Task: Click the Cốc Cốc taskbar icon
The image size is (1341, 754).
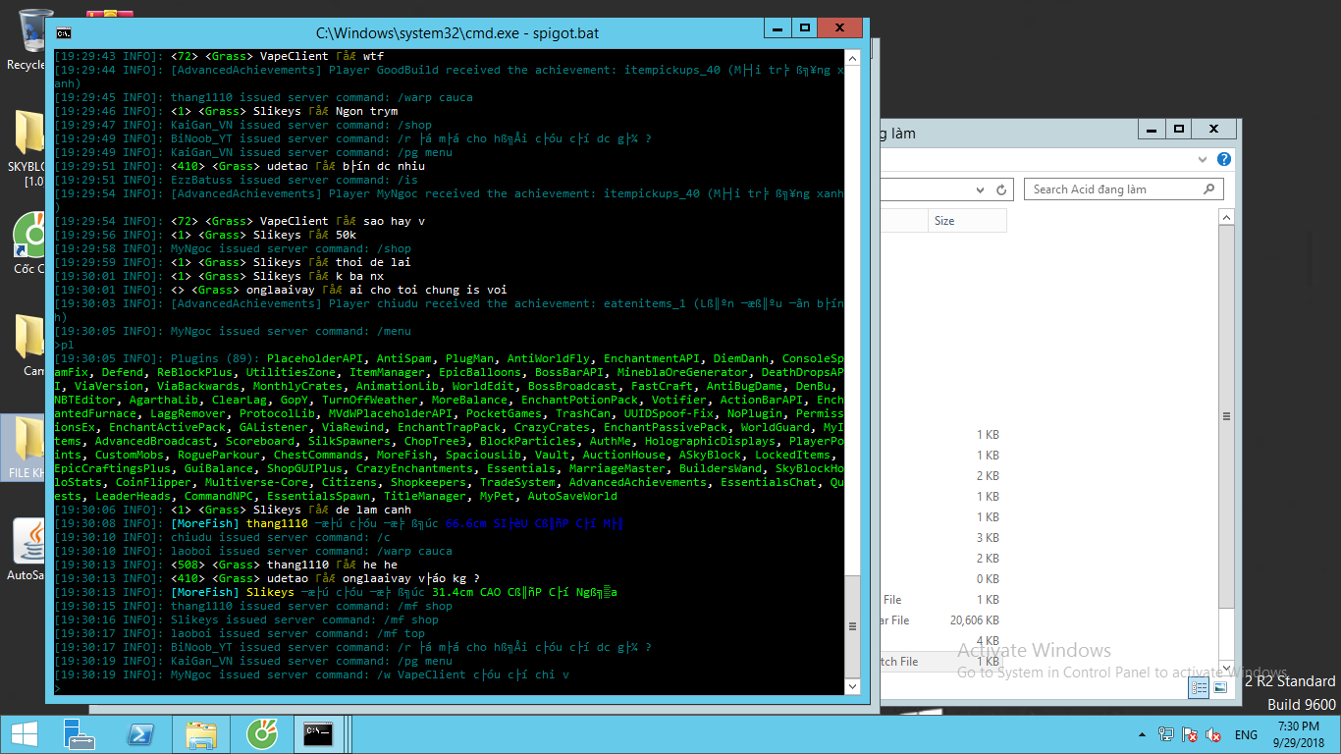Action: tap(262, 733)
